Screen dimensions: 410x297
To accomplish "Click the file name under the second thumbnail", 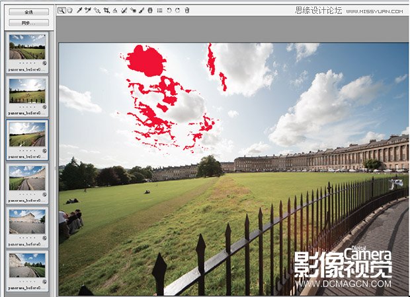I will pyautogui.click(x=27, y=114).
